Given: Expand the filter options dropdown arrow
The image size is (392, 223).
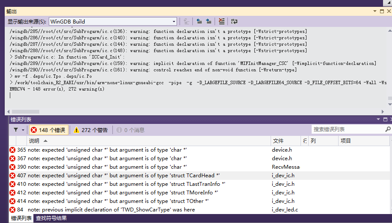Looking at the screenshot, I should (x=23, y=130).
